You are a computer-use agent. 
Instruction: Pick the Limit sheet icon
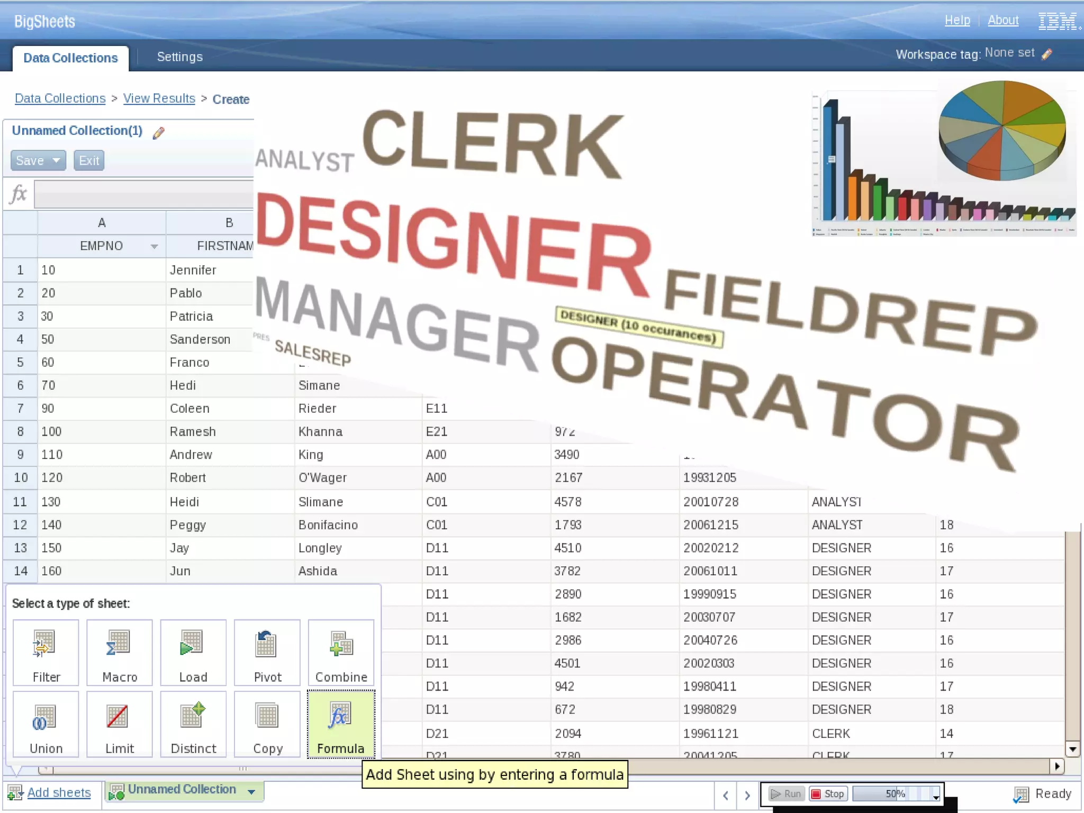120,724
